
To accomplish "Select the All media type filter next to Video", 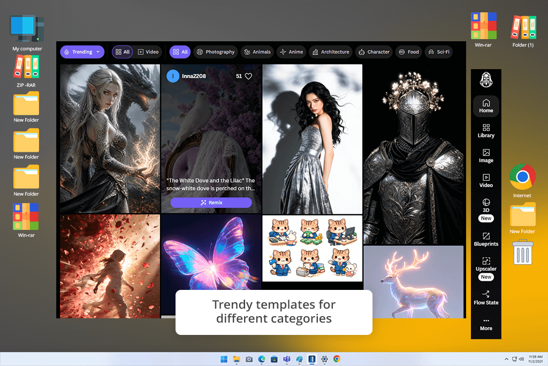I will pyautogui.click(x=123, y=52).
